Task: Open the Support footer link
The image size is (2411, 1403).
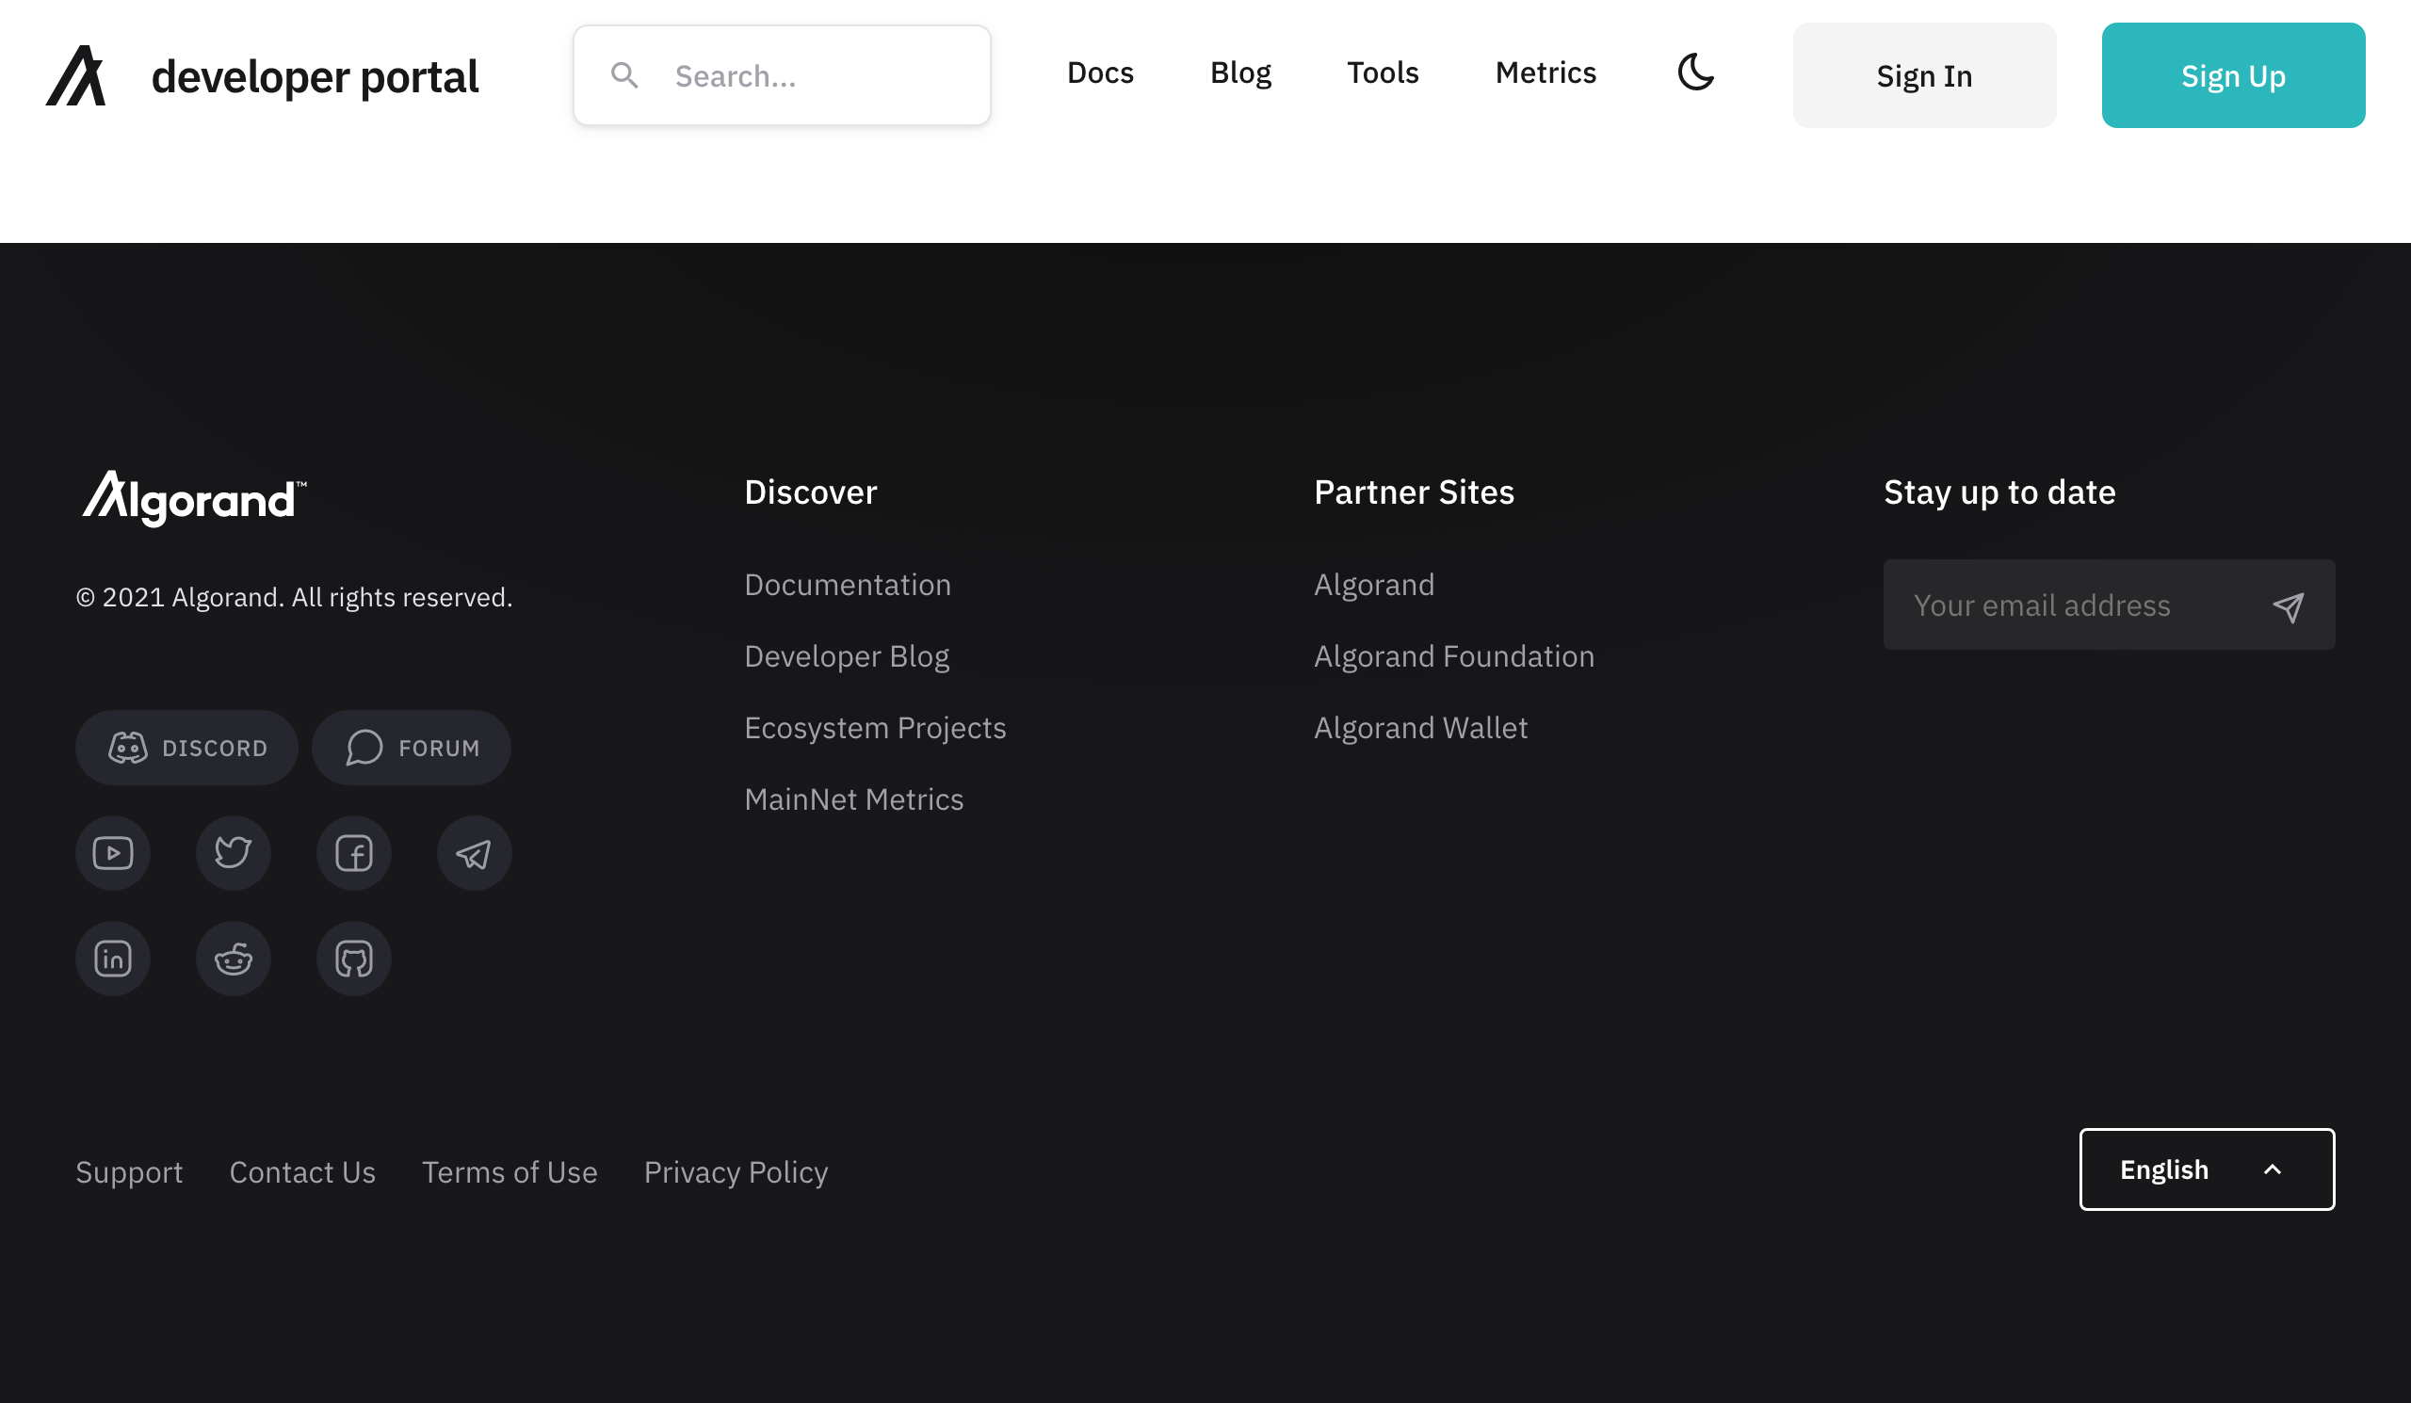Action: (129, 1172)
